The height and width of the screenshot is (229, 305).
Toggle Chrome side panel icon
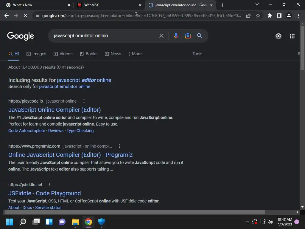279,16
